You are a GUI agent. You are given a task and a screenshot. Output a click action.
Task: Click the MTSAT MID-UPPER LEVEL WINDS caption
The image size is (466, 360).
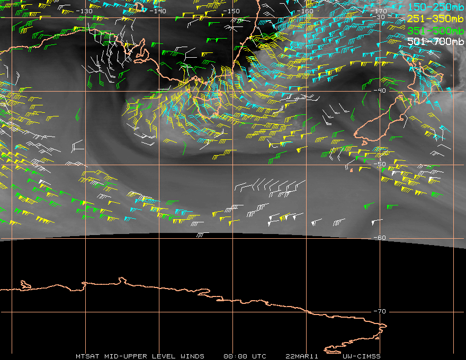tap(140, 356)
